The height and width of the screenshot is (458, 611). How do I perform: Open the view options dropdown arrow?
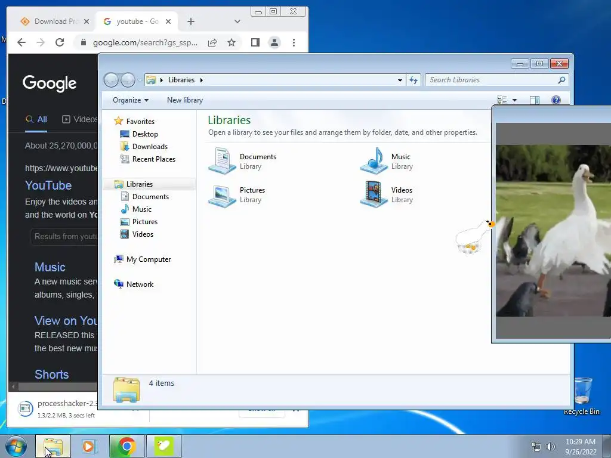click(x=514, y=100)
